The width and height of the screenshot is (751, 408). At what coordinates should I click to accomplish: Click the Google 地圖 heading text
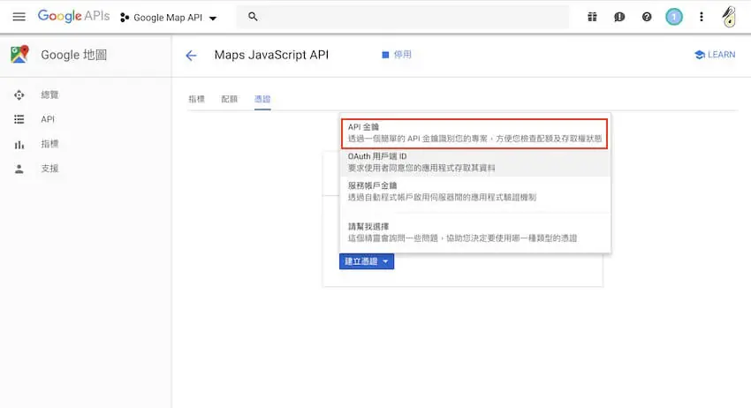tap(73, 55)
